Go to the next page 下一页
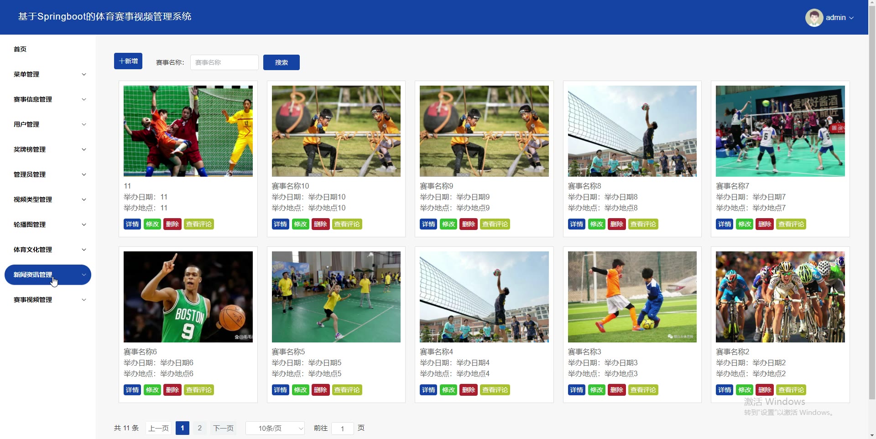876x439 pixels. [x=224, y=428]
